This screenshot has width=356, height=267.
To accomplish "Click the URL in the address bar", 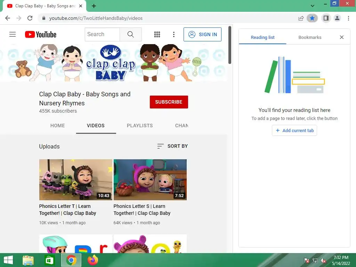I will tap(96, 18).
